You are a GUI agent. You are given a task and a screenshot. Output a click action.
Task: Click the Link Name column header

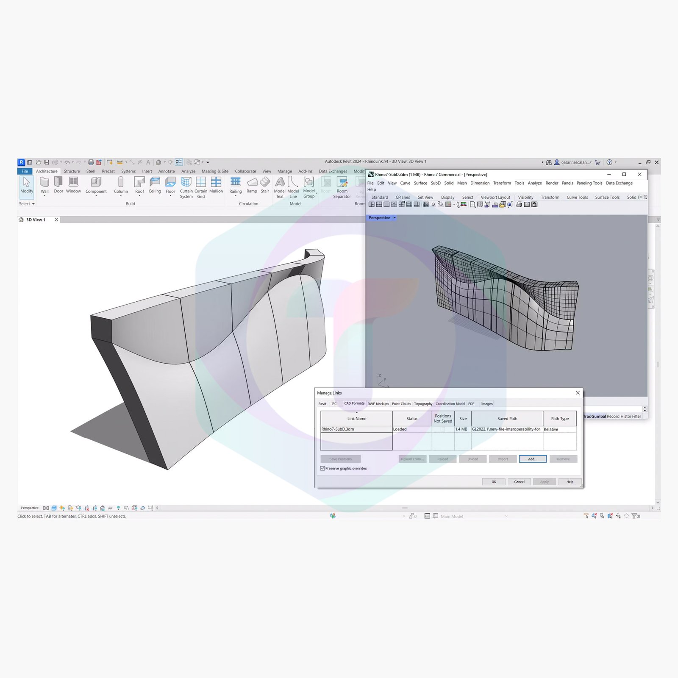pos(357,419)
